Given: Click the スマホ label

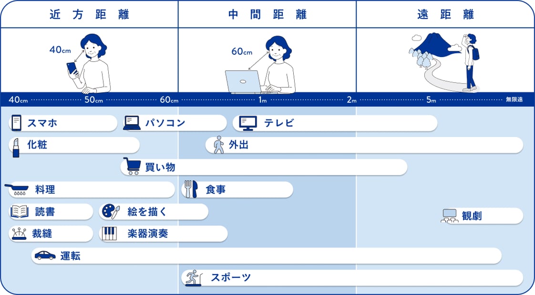Looking at the screenshot, I should coord(42,123).
